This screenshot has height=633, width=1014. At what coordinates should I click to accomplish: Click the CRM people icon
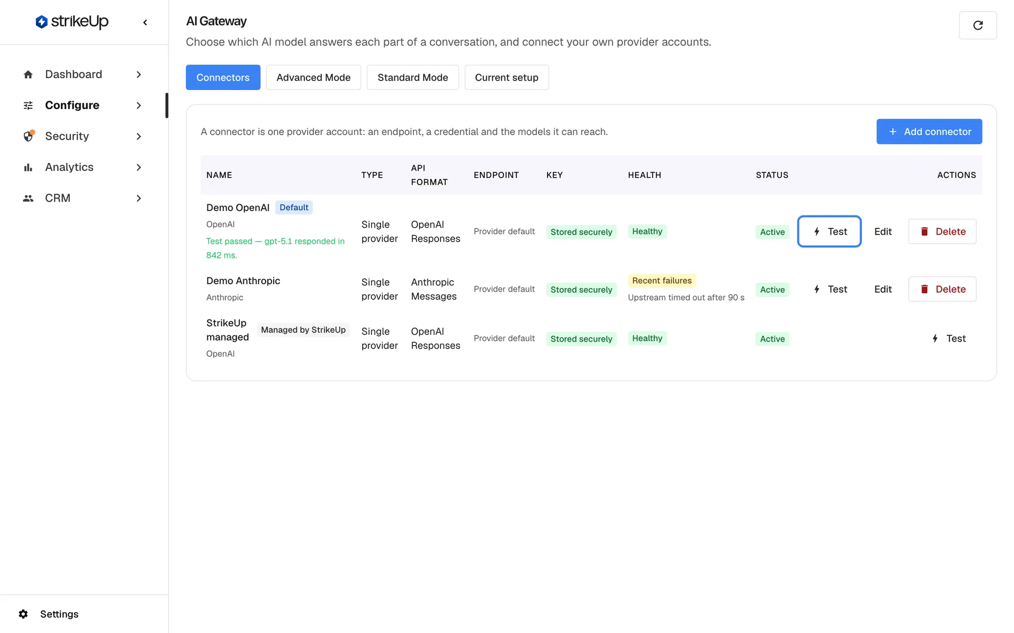[28, 198]
